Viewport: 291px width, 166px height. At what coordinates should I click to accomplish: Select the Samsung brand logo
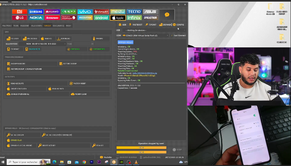pyautogui.click(x=36, y=12)
